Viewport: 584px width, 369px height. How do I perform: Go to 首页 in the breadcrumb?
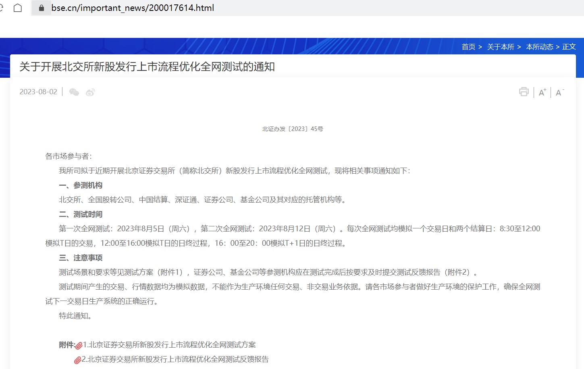[468, 47]
